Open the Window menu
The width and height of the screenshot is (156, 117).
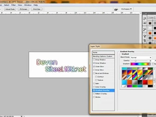click(28, 5)
